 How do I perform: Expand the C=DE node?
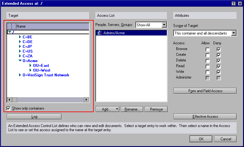[x=20, y=42]
